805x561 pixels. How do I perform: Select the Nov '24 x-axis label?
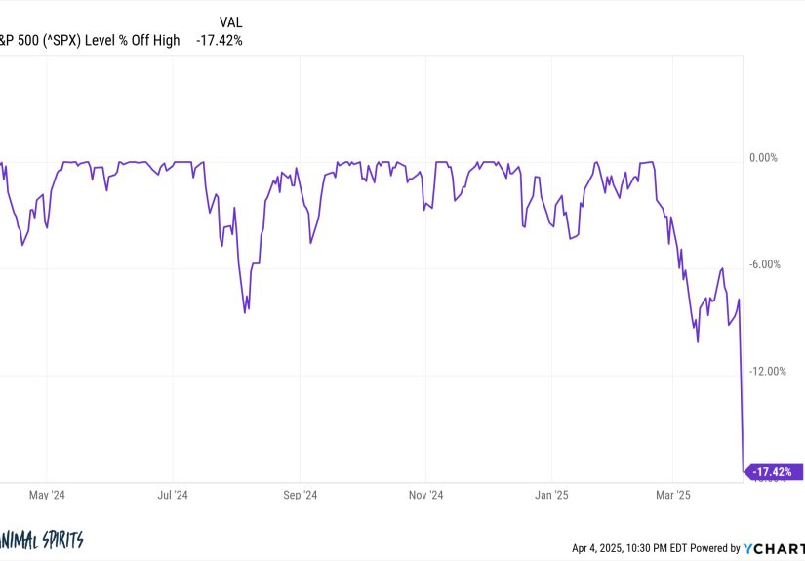click(x=425, y=495)
